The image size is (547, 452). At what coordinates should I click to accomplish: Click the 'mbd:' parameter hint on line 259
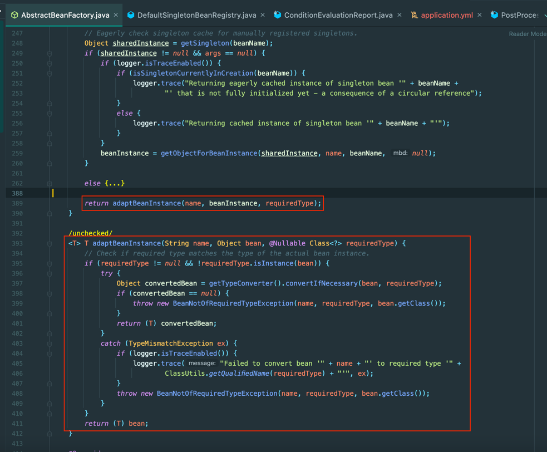400,153
